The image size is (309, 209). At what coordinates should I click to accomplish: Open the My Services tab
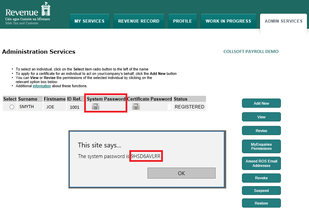click(89, 21)
